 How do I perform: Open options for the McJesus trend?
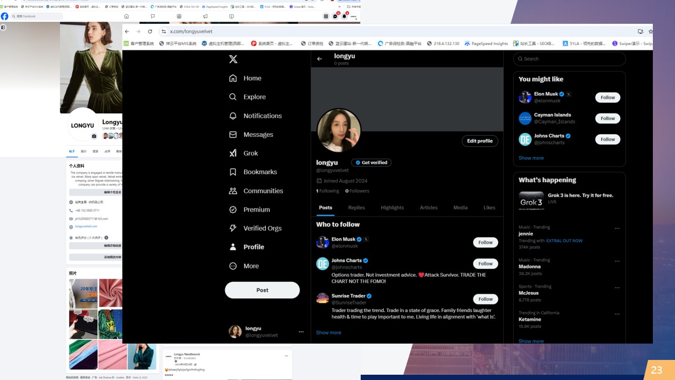pyautogui.click(x=617, y=288)
